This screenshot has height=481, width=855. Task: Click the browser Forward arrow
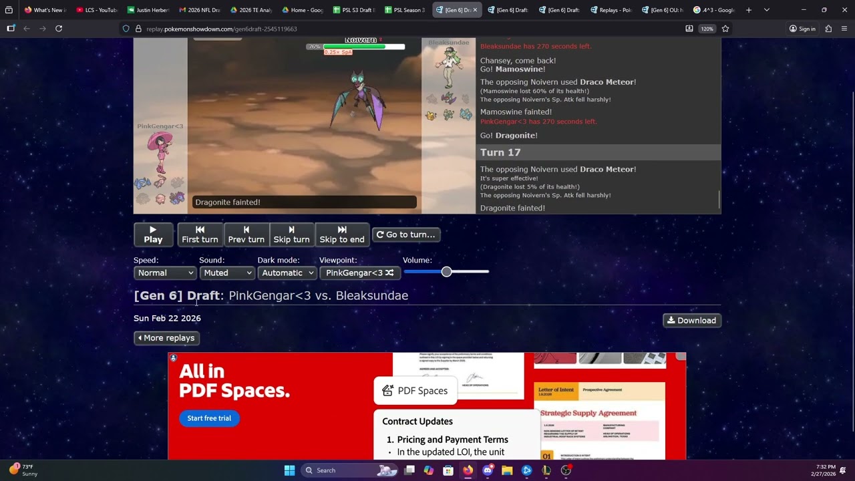point(43,29)
